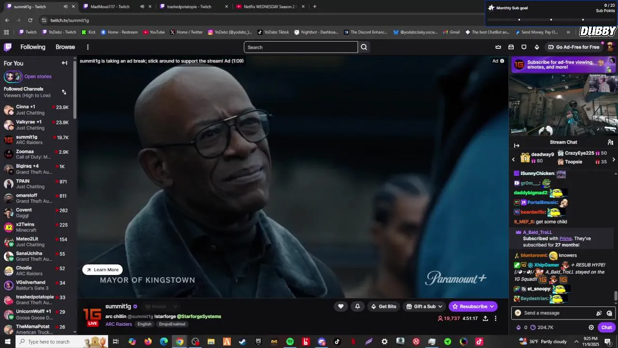This screenshot has height=348, width=618.
Task: Expand the Knock dropdown near streamer name
Action: 175,306
